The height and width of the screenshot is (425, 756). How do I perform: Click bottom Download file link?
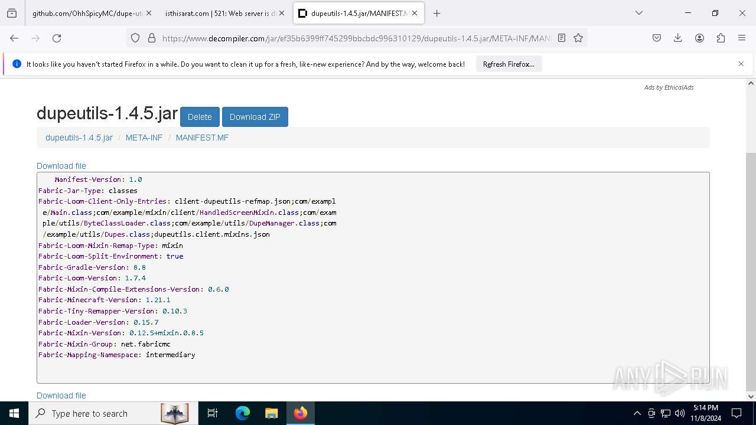(61, 395)
